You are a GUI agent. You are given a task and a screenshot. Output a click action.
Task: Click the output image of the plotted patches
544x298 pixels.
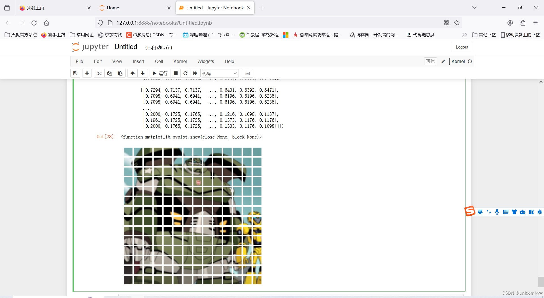[x=193, y=216]
